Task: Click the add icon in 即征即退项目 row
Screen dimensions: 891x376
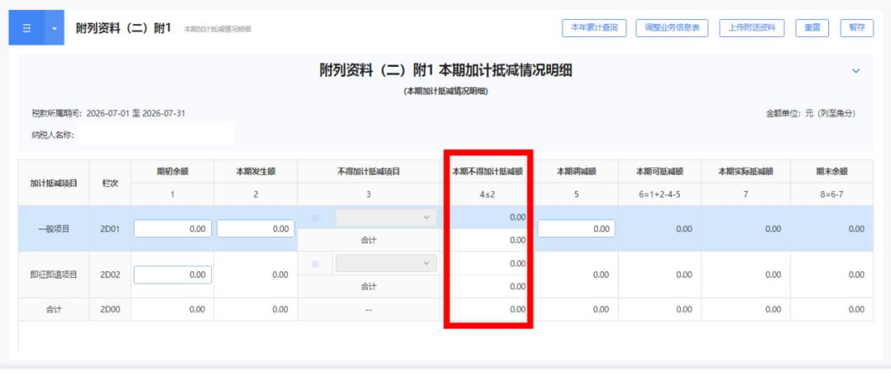Action: 315,264
